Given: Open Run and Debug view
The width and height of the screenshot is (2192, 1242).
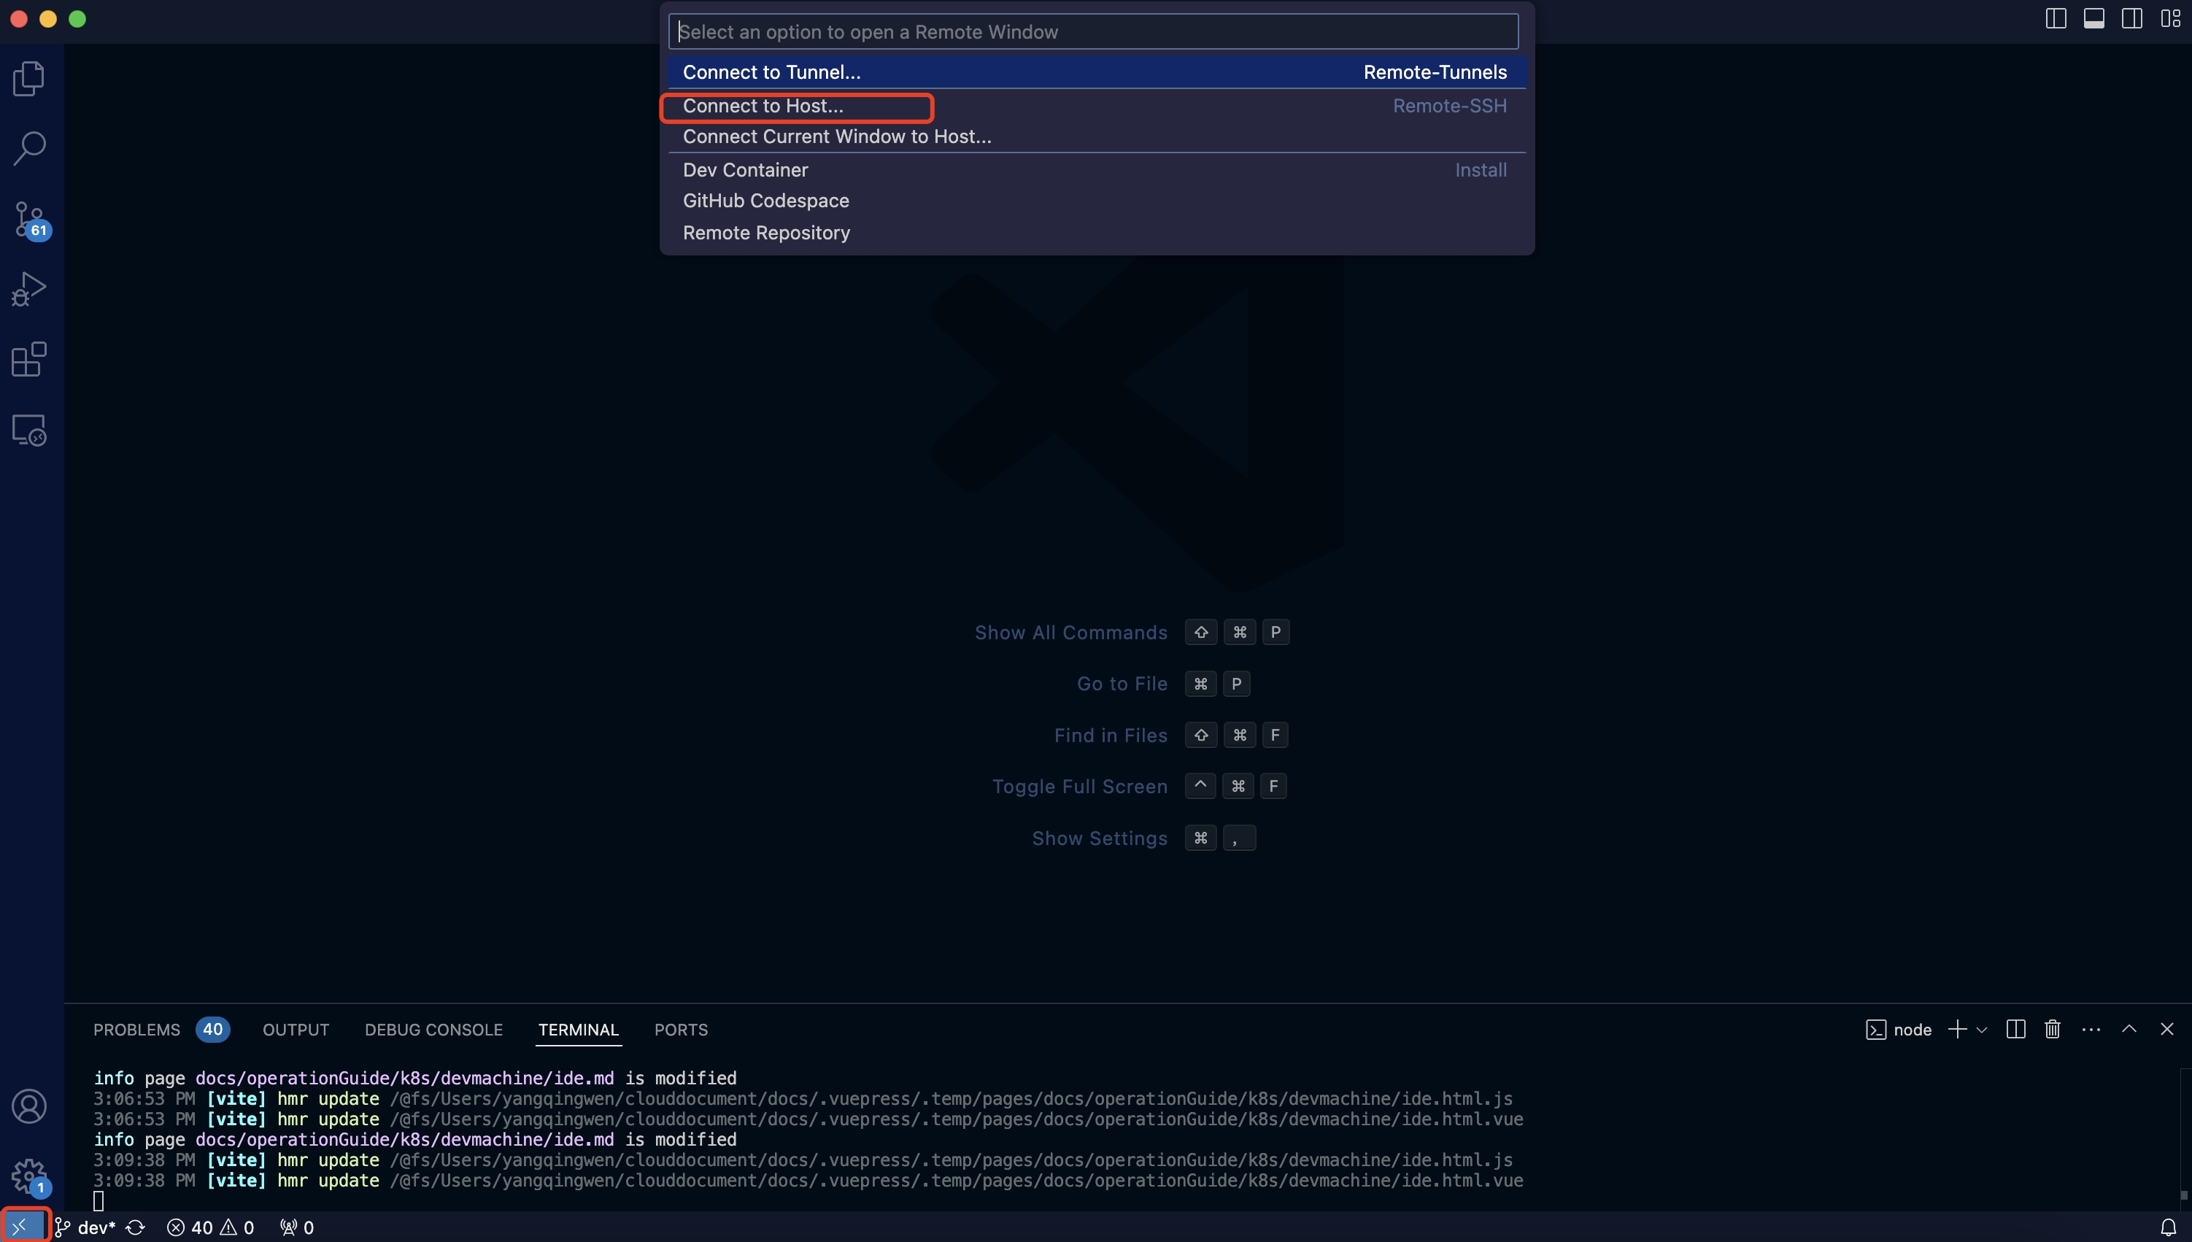Looking at the screenshot, I should (x=29, y=289).
